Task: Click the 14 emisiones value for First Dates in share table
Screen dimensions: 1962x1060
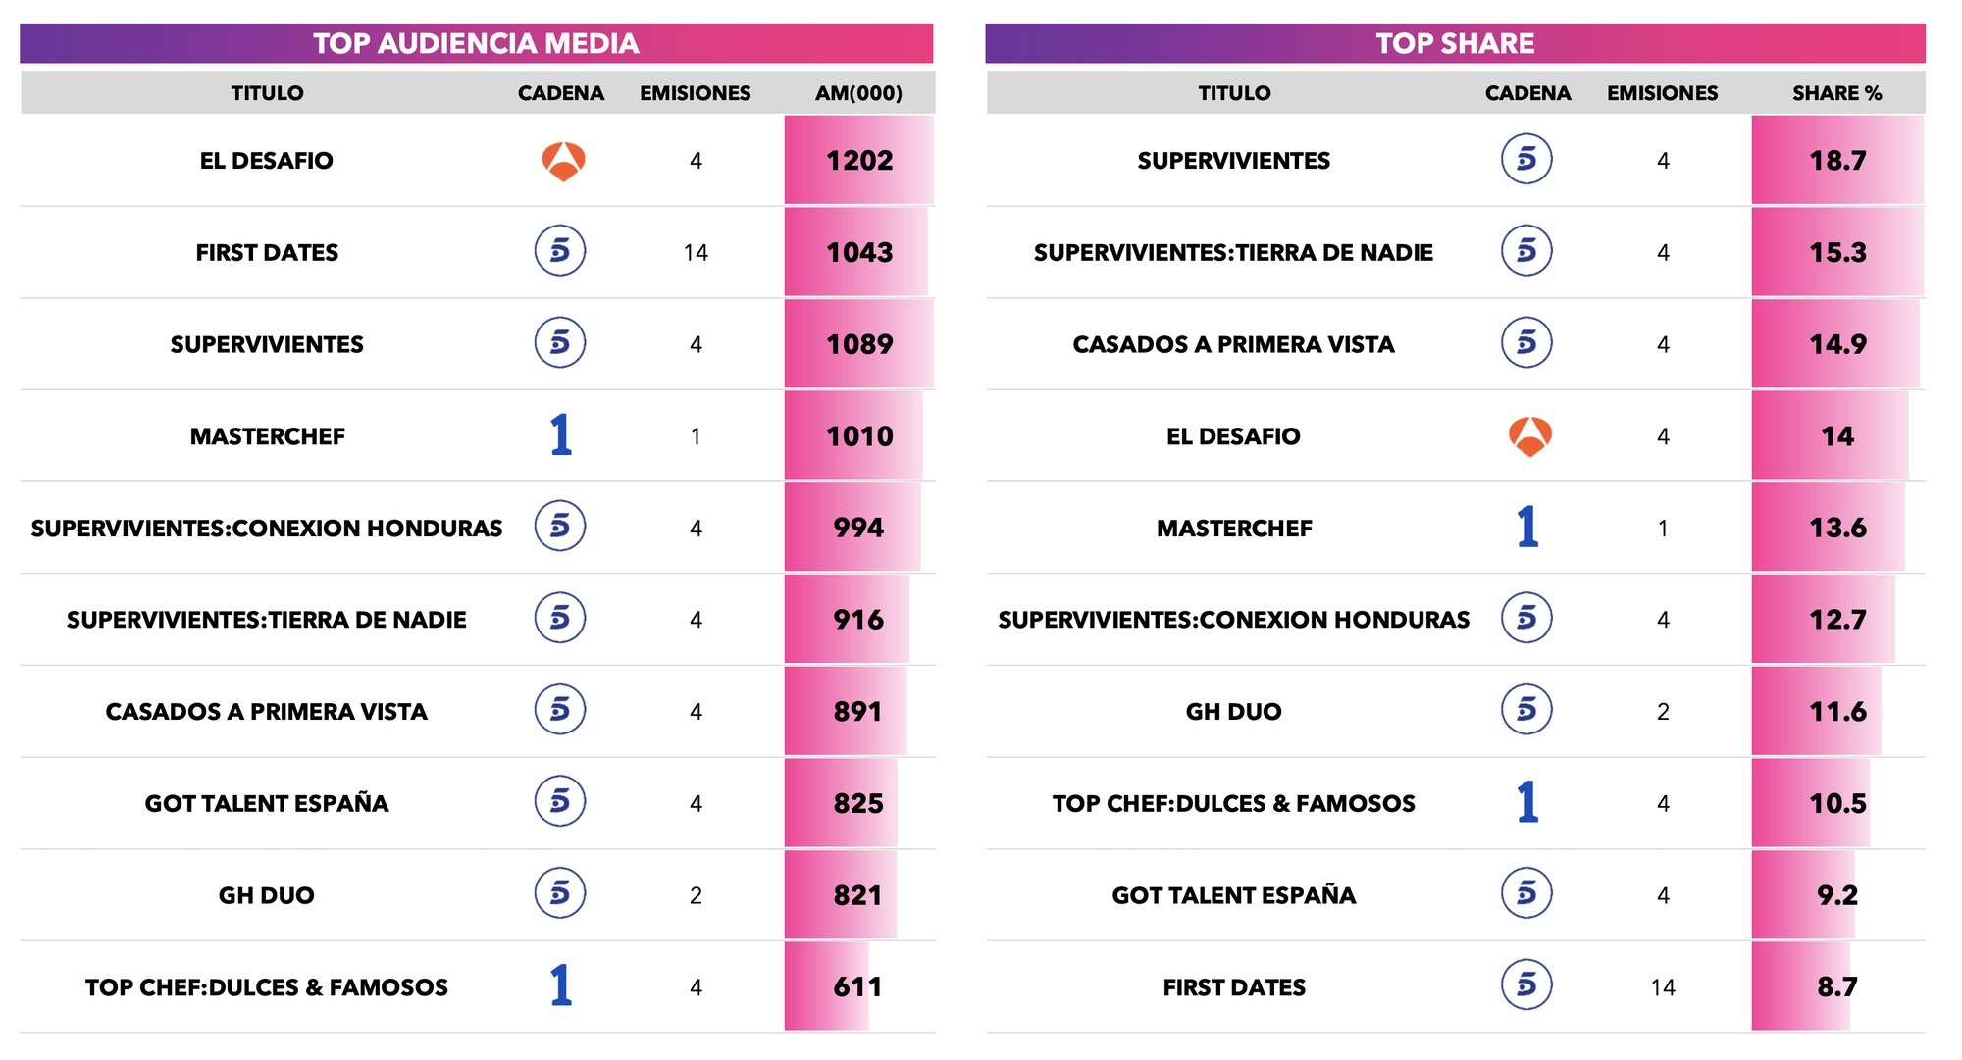Action: tap(1663, 987)
